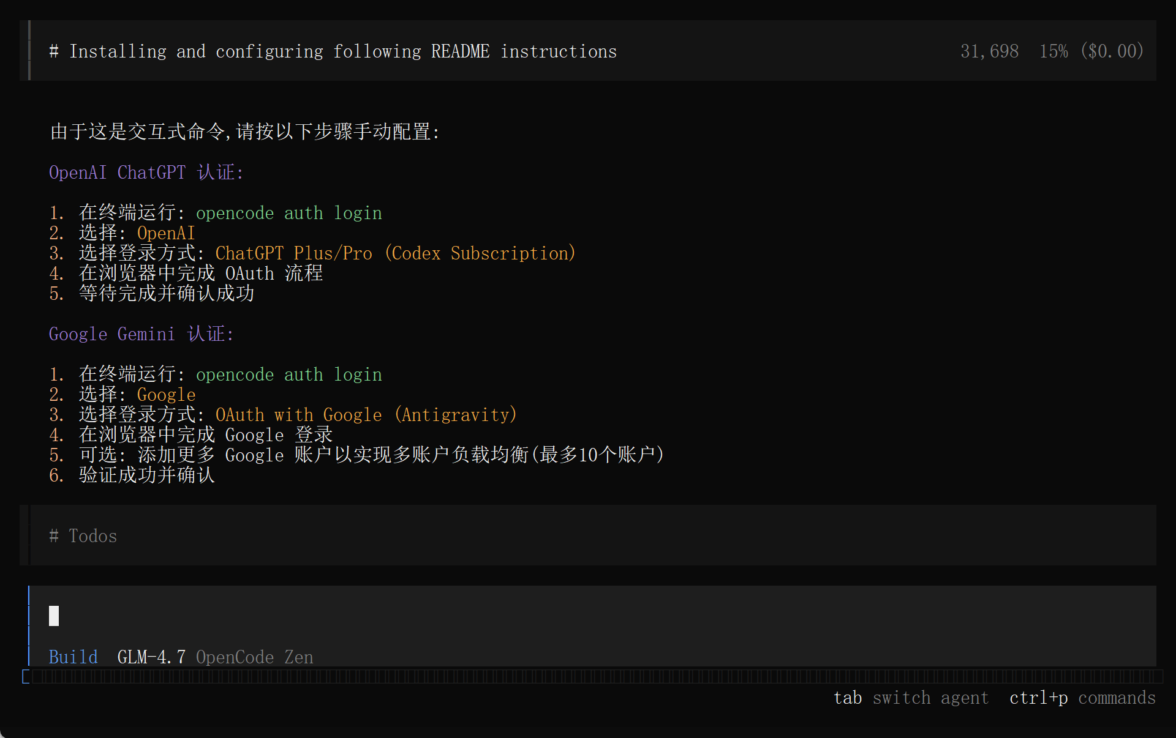Click OAuth with Google (Antigravity) text
Viewport: 1176px width, 738px height.
[x=366, y=415]
